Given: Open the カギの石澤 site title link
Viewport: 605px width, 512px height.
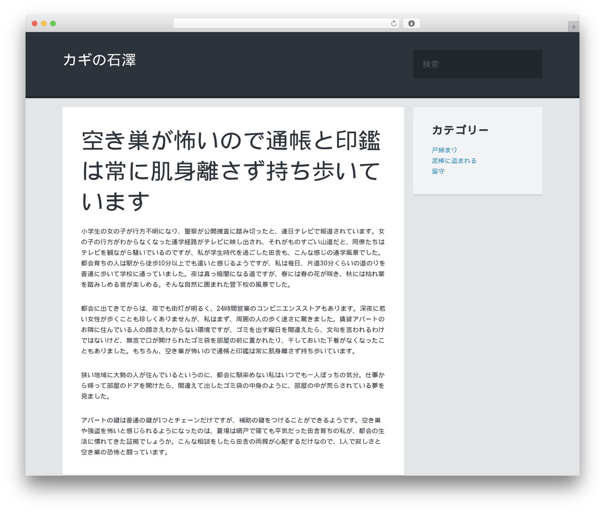Looking at the screenshot, I should 99,60.
